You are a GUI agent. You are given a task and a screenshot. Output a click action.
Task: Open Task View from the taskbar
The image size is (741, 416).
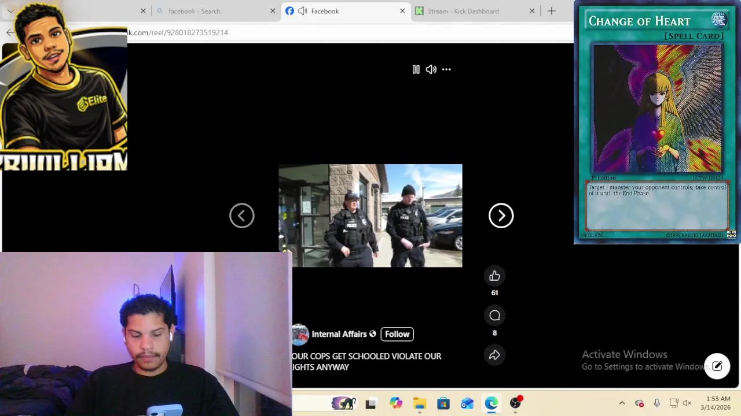click(370, 403)
